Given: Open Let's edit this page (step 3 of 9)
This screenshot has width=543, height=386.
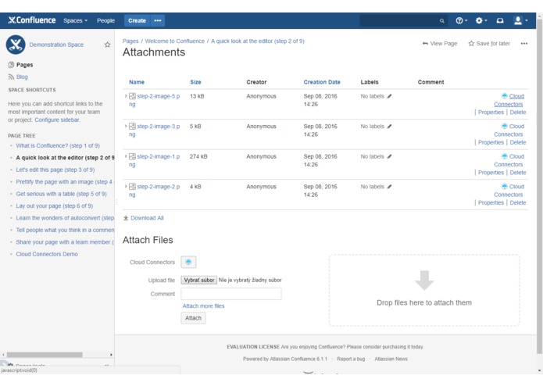Looking at the screenshot, I should (55, 170).
